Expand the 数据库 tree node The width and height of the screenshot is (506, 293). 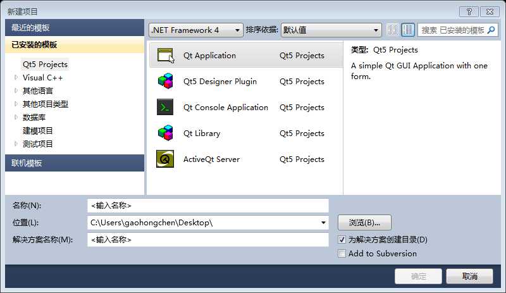coord(16,117)
